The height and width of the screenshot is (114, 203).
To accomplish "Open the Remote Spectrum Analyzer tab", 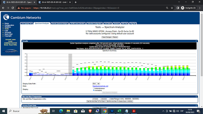I will (x=60, y=24).
